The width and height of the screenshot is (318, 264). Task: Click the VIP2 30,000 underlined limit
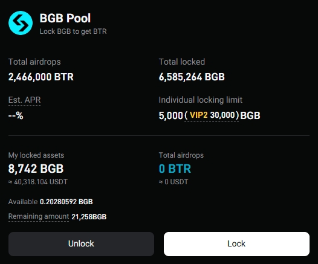click(x=212, y=115)
